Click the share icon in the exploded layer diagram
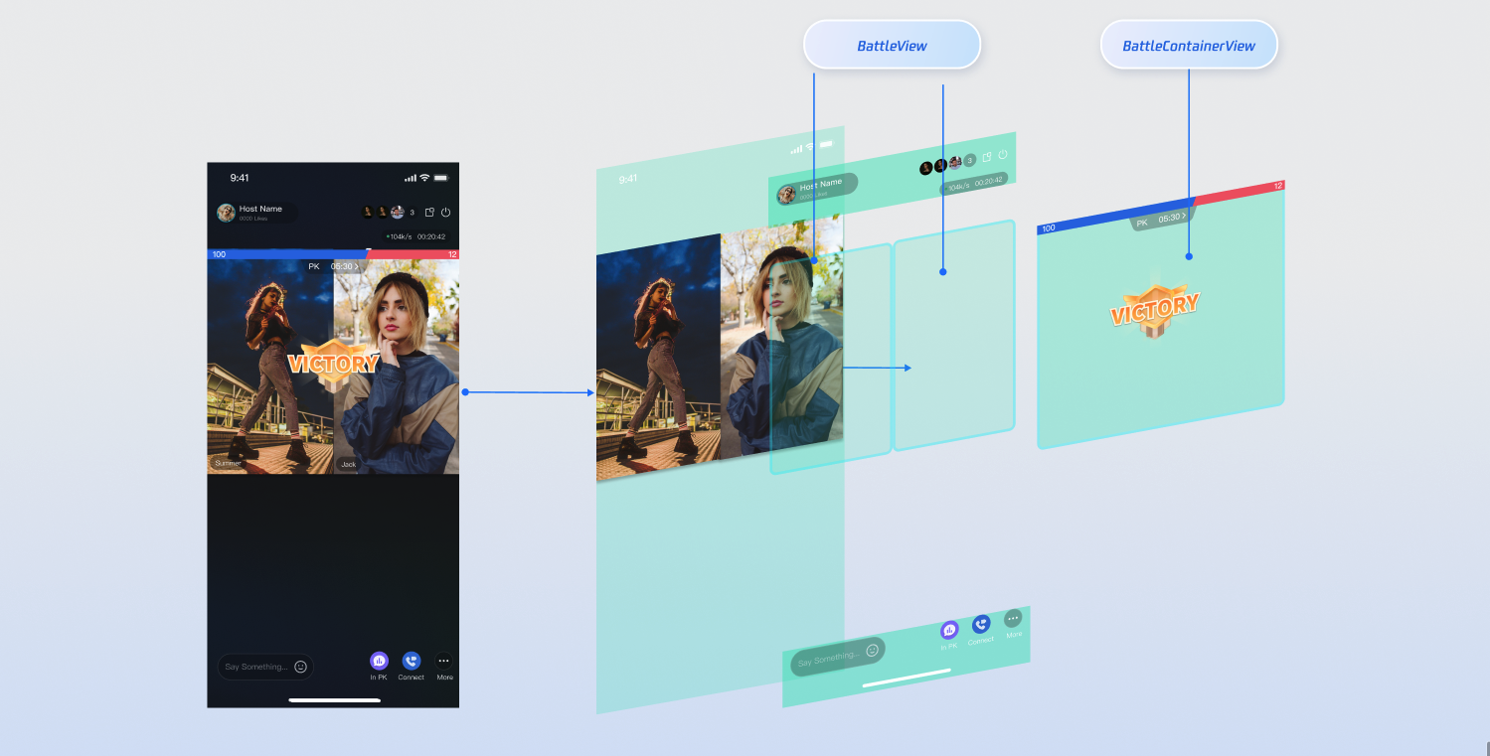Viewport: 1490px width, 756px height. 987,157
